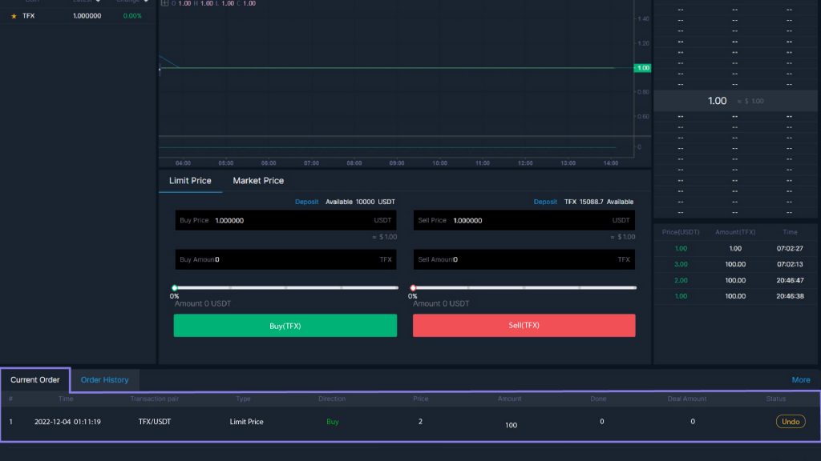Select the recent trade at 07:02:27
821x461 pixels.
[736, 249]
